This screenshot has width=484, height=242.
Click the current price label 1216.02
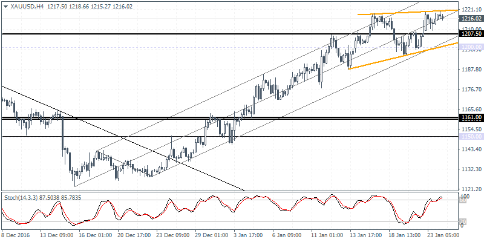click(471, 18)
